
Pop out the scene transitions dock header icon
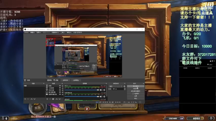tap(125, 83)
